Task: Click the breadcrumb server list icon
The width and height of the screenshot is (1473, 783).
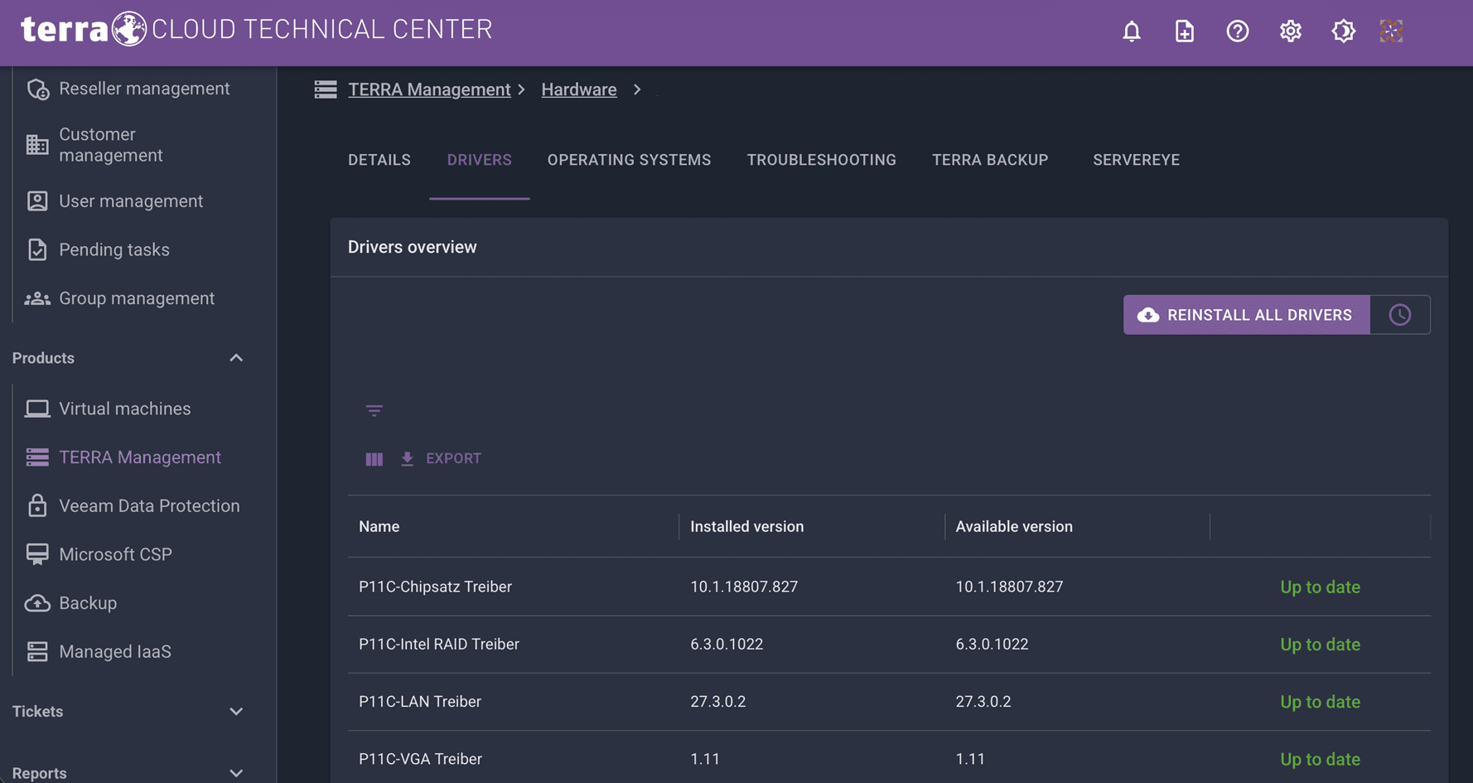Action: click(x=326, y=89)
